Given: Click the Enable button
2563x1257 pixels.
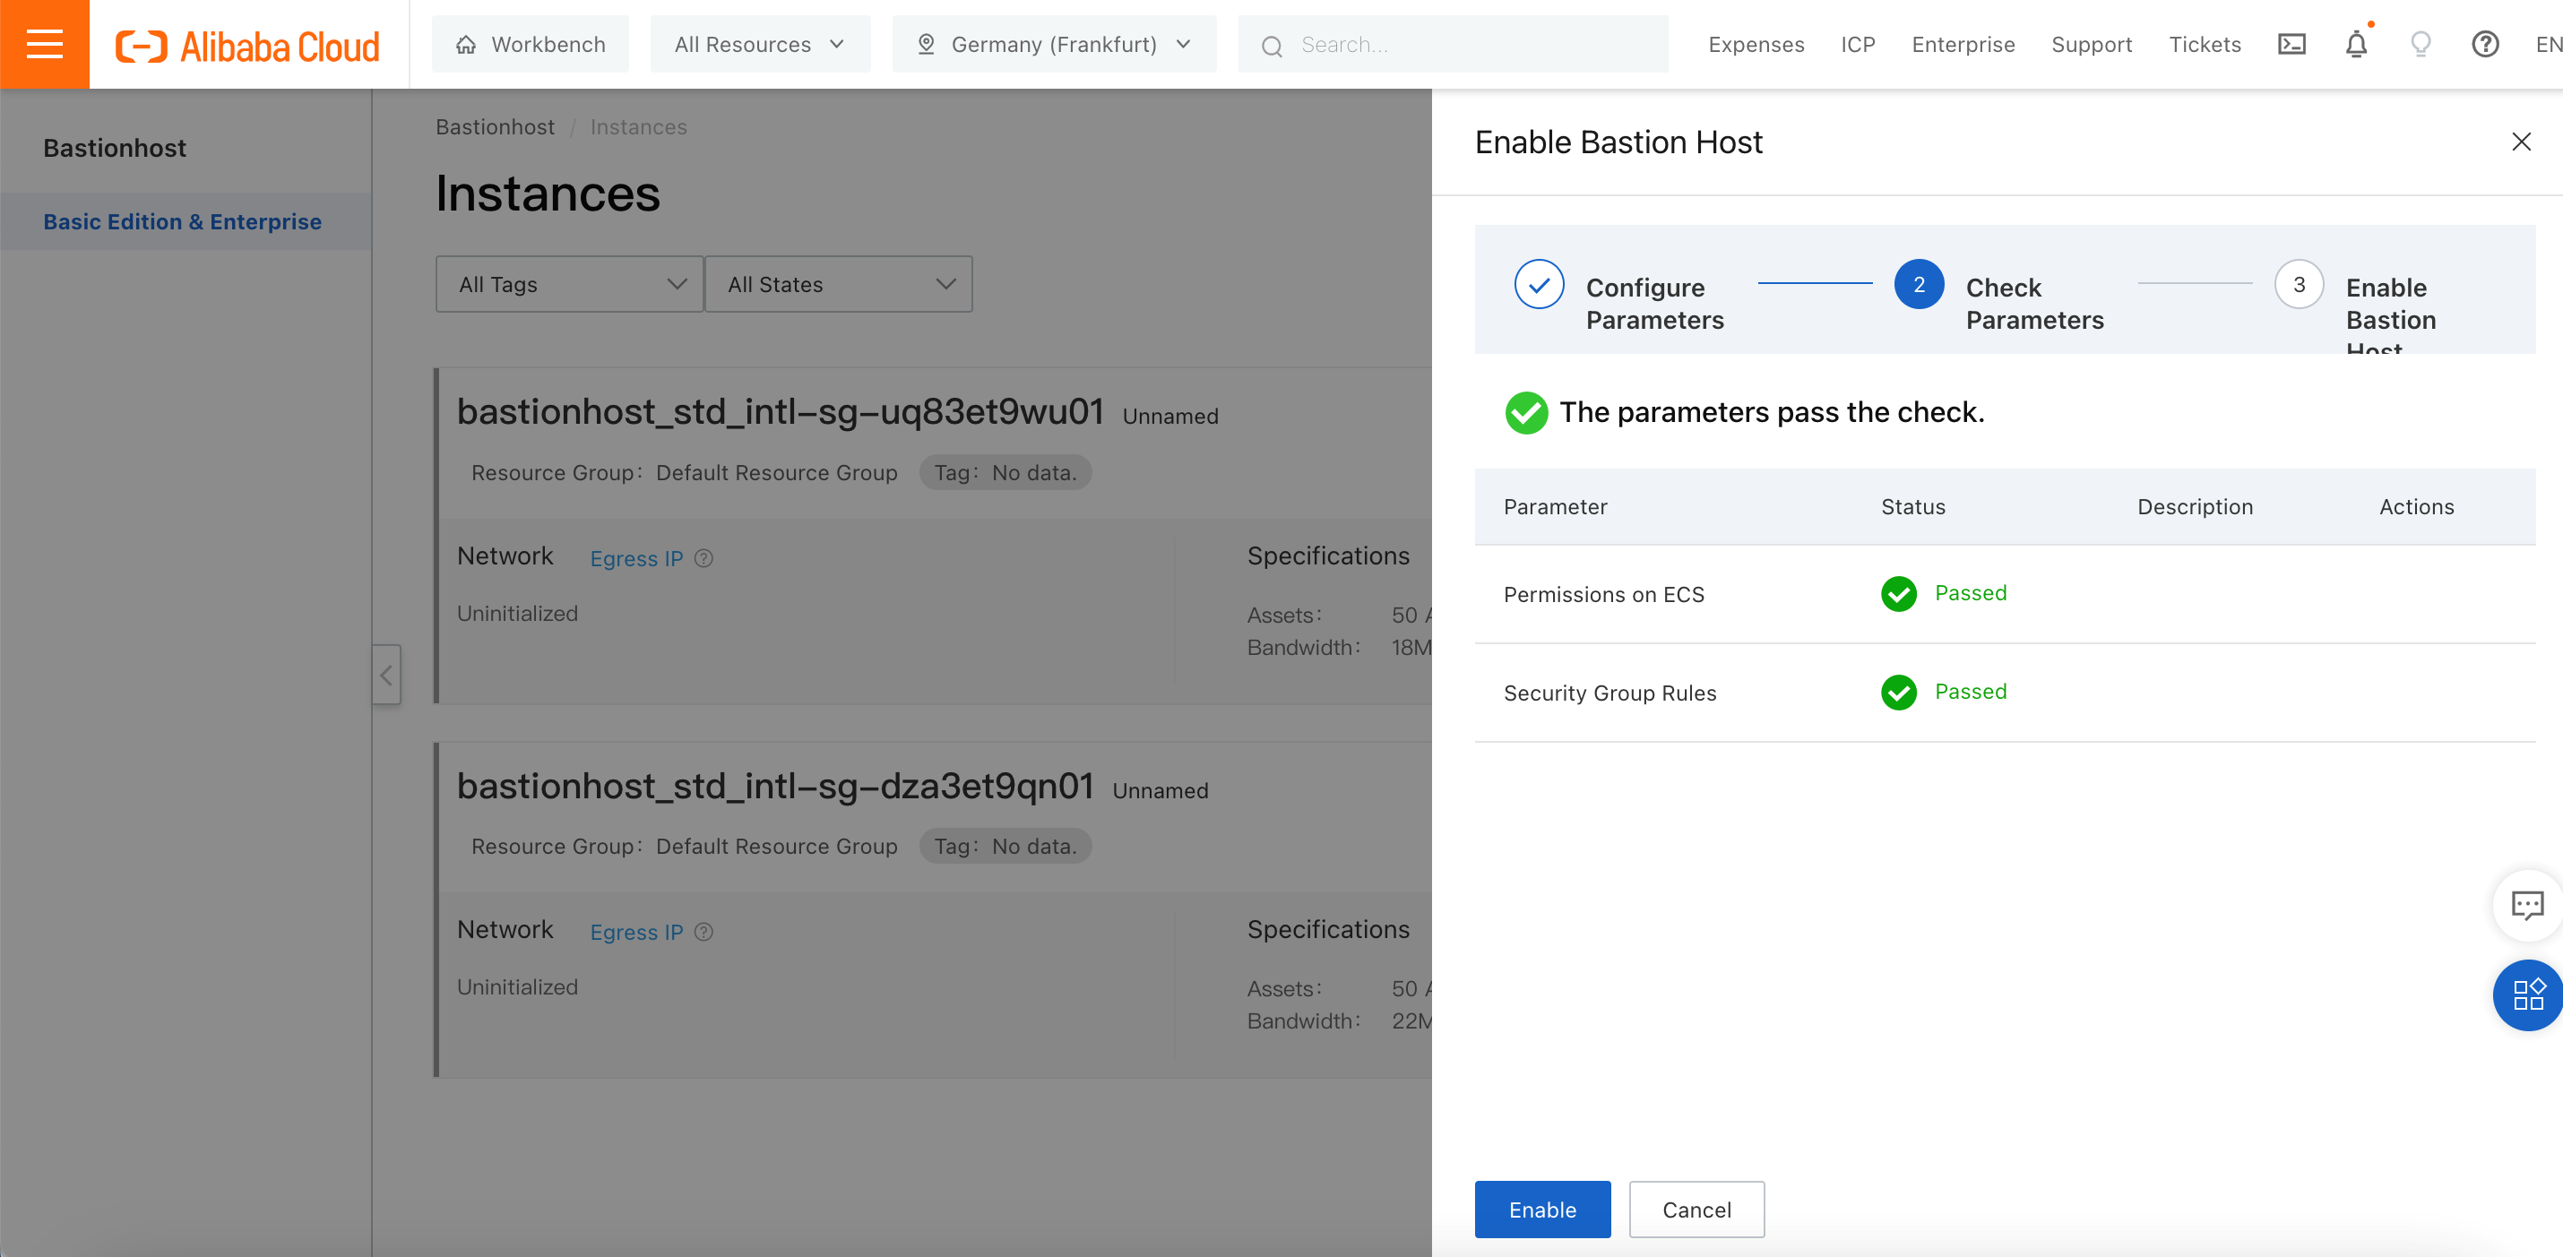Looking at the screenshot, I should (1542, 1210).
